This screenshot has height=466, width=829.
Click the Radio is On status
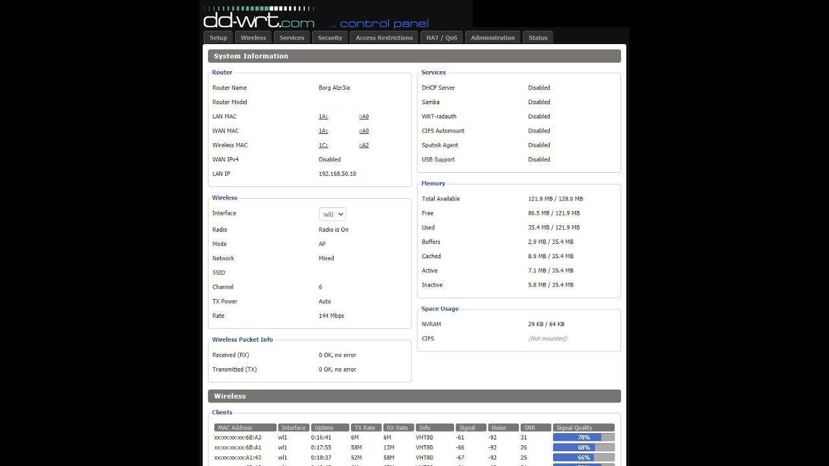(x=334, y=230)
